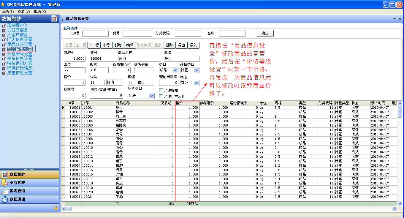
Task: Click the 数据通讯 clock icon
Action: 5,199
